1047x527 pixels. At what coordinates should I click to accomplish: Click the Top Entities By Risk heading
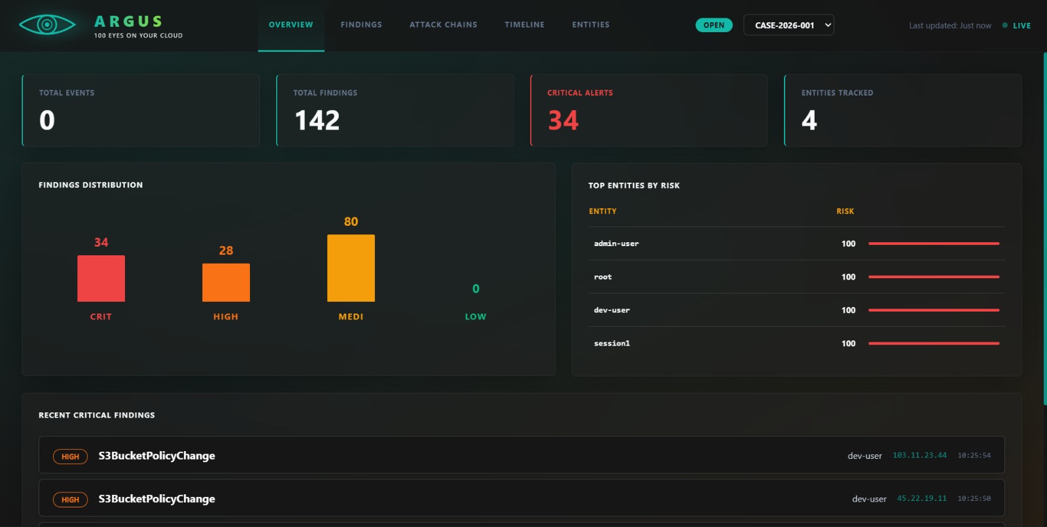(634, 186)
